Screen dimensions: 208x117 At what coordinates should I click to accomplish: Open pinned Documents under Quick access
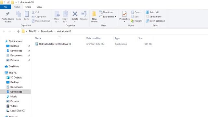(17, 56)
